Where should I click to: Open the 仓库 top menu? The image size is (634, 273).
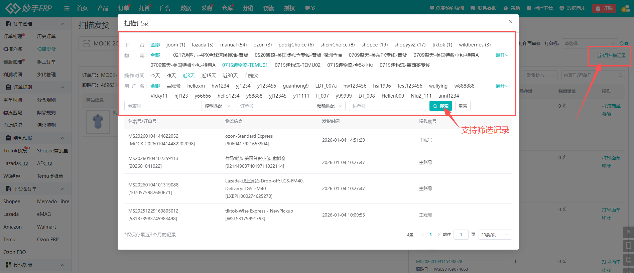point(227,8)
